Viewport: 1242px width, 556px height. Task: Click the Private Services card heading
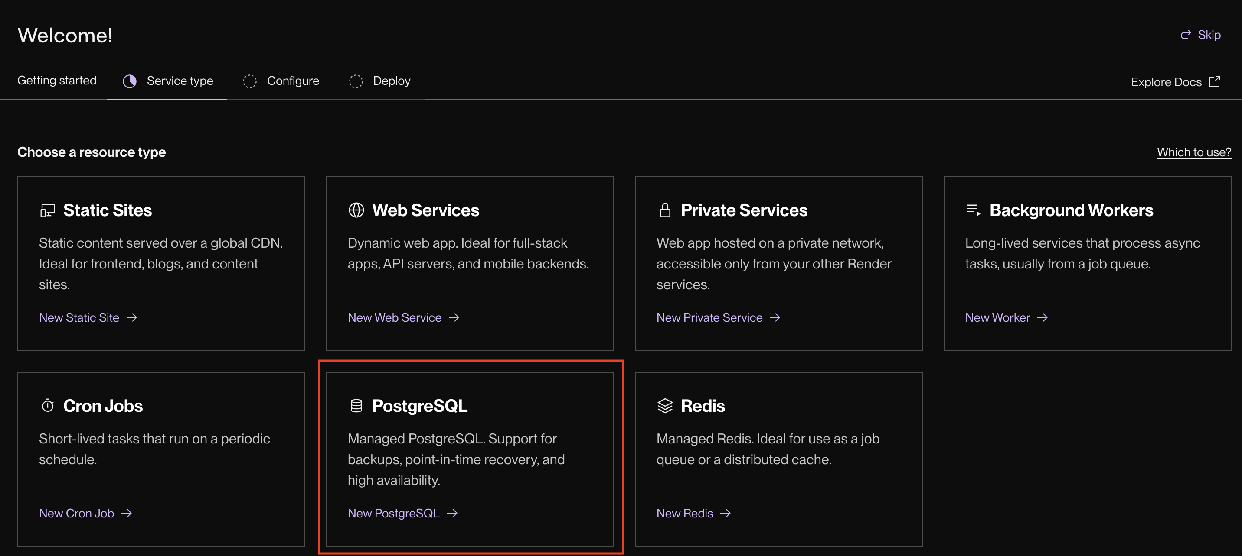click(744, 210)
